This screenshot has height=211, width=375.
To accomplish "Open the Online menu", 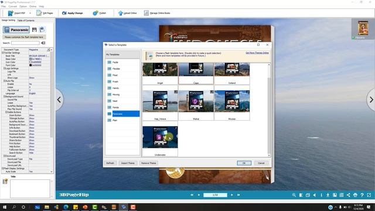I will [33, 6].
